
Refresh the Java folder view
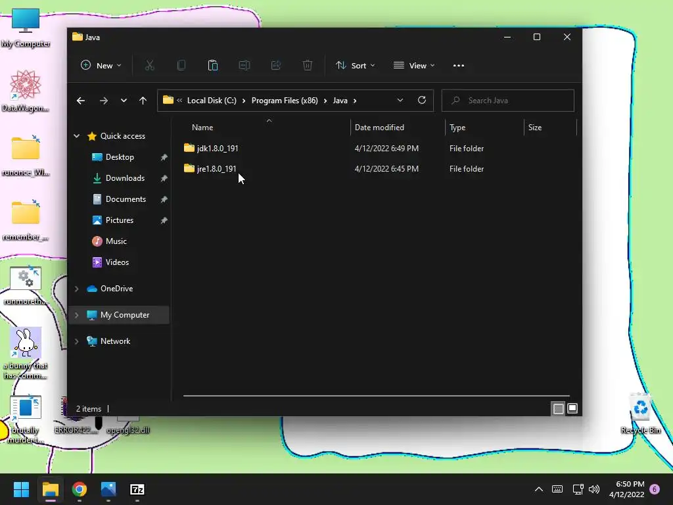pos(422,100)
